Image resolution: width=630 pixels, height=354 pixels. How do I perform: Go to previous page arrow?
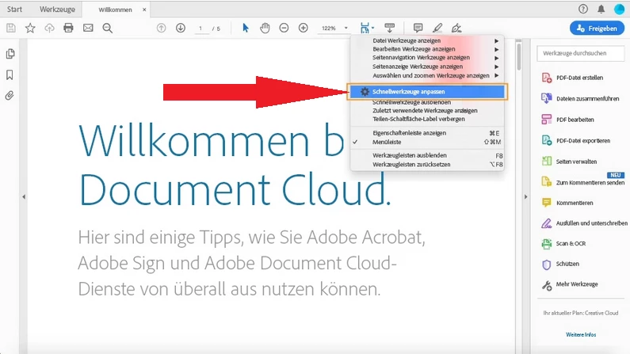point(161,28)
